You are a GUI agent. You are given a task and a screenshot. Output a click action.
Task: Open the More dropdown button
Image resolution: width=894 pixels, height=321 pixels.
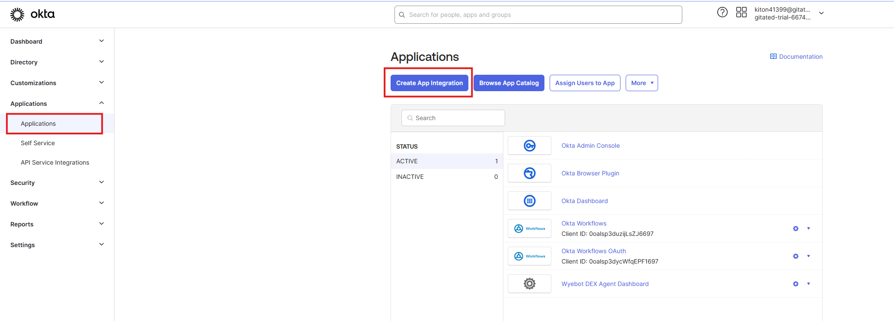tap(642, 83)
